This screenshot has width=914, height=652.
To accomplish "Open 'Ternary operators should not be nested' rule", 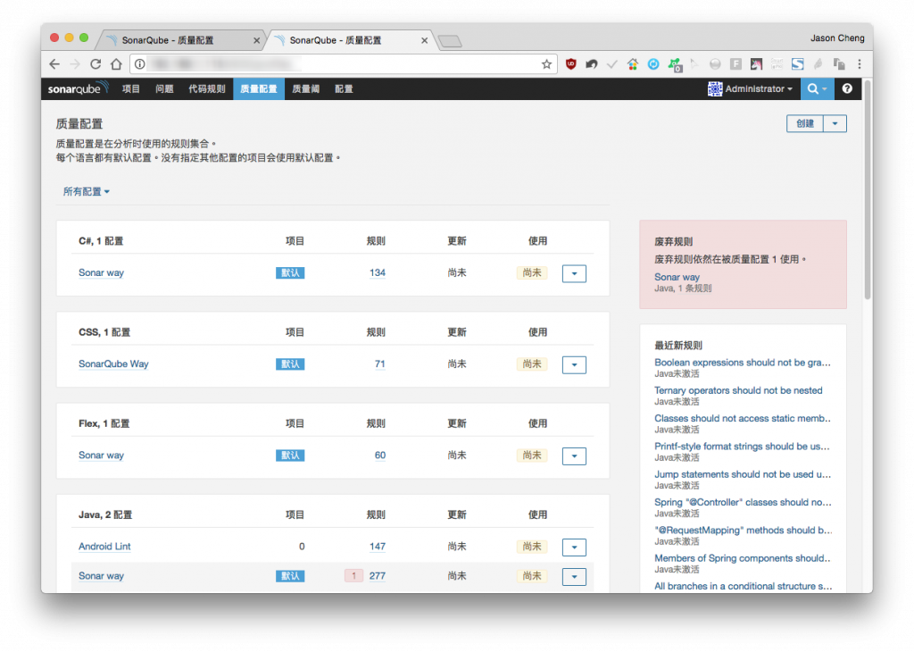I will point(738,390).
